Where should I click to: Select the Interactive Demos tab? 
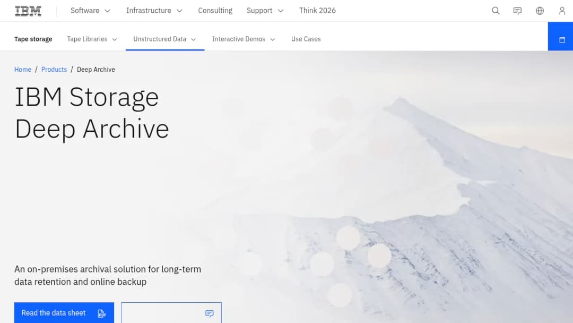244,39
